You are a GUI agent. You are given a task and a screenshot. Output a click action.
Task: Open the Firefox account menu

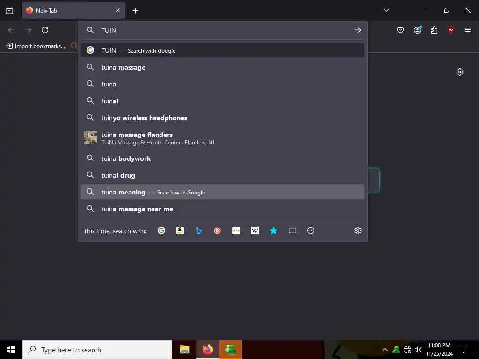coord(417,30)
